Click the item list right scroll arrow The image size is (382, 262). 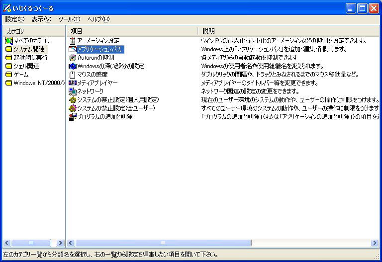(375, 243)
